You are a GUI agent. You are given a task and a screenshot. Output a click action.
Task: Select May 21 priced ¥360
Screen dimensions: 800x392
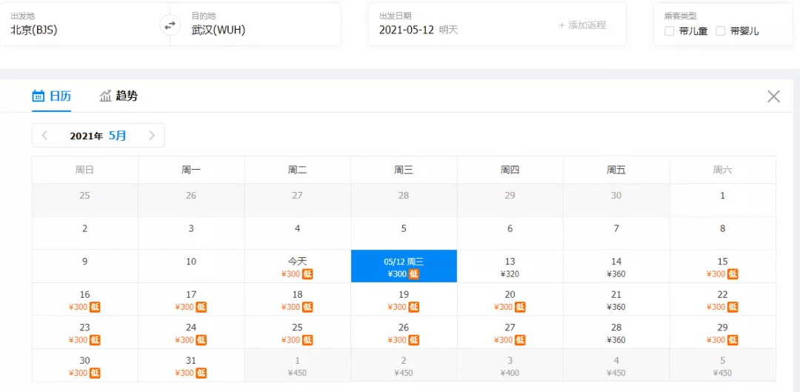pyautogui.click(x=616, y=299)
